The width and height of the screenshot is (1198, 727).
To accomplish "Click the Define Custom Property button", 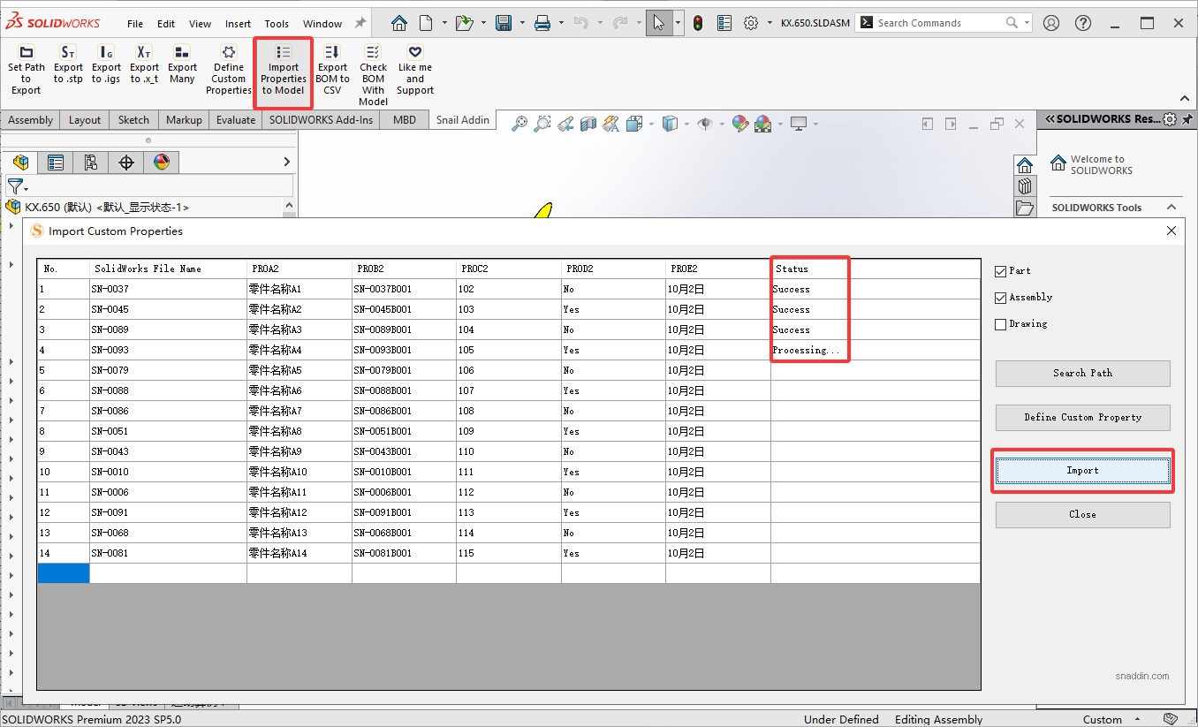I will (x=1082, y=417).
